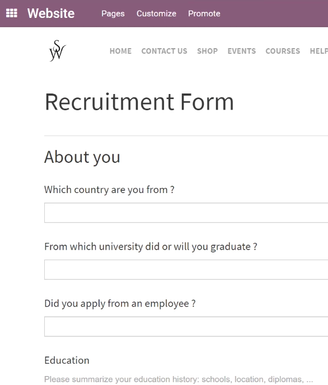The height and width of the screenshot is (385, 328).
Task: Go to the HOME page link
Action: click(x=120, y=51)
